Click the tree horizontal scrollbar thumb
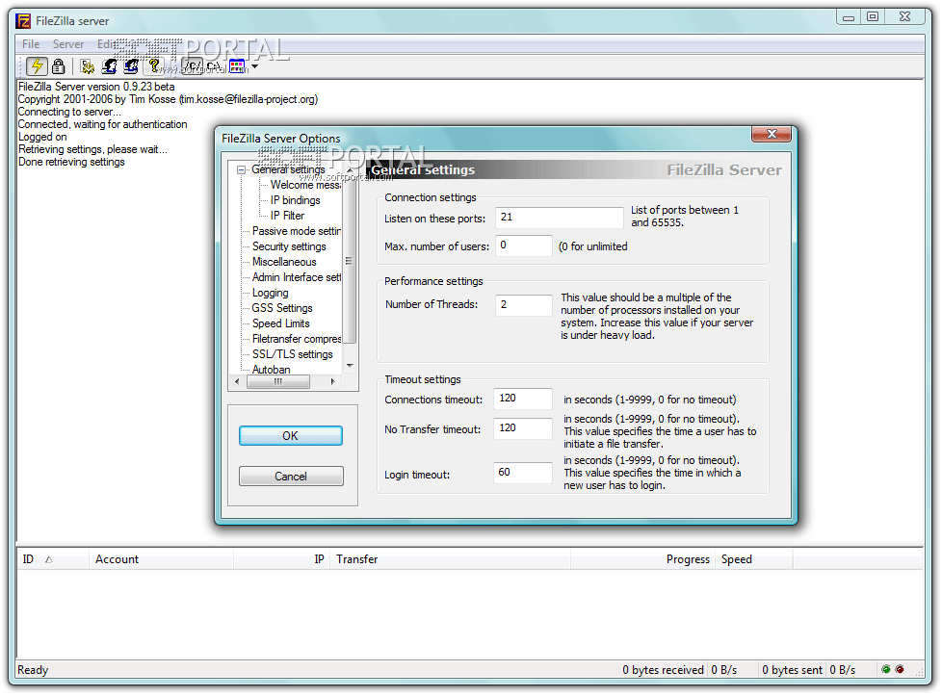The image size is (942, 697). coord(278,381)
